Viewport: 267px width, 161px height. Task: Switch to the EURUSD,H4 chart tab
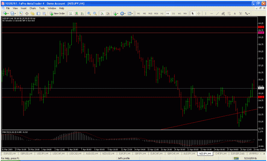click(x=10, y=153)
